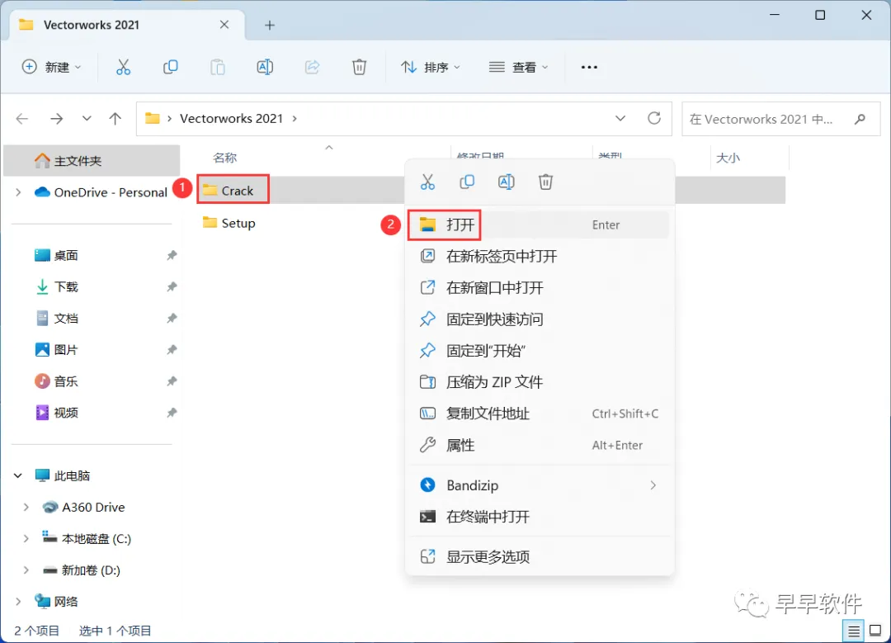This screenshot has height=643, width=891.
Task: Go forward with the right arrow button
Action: pos(56,118)
